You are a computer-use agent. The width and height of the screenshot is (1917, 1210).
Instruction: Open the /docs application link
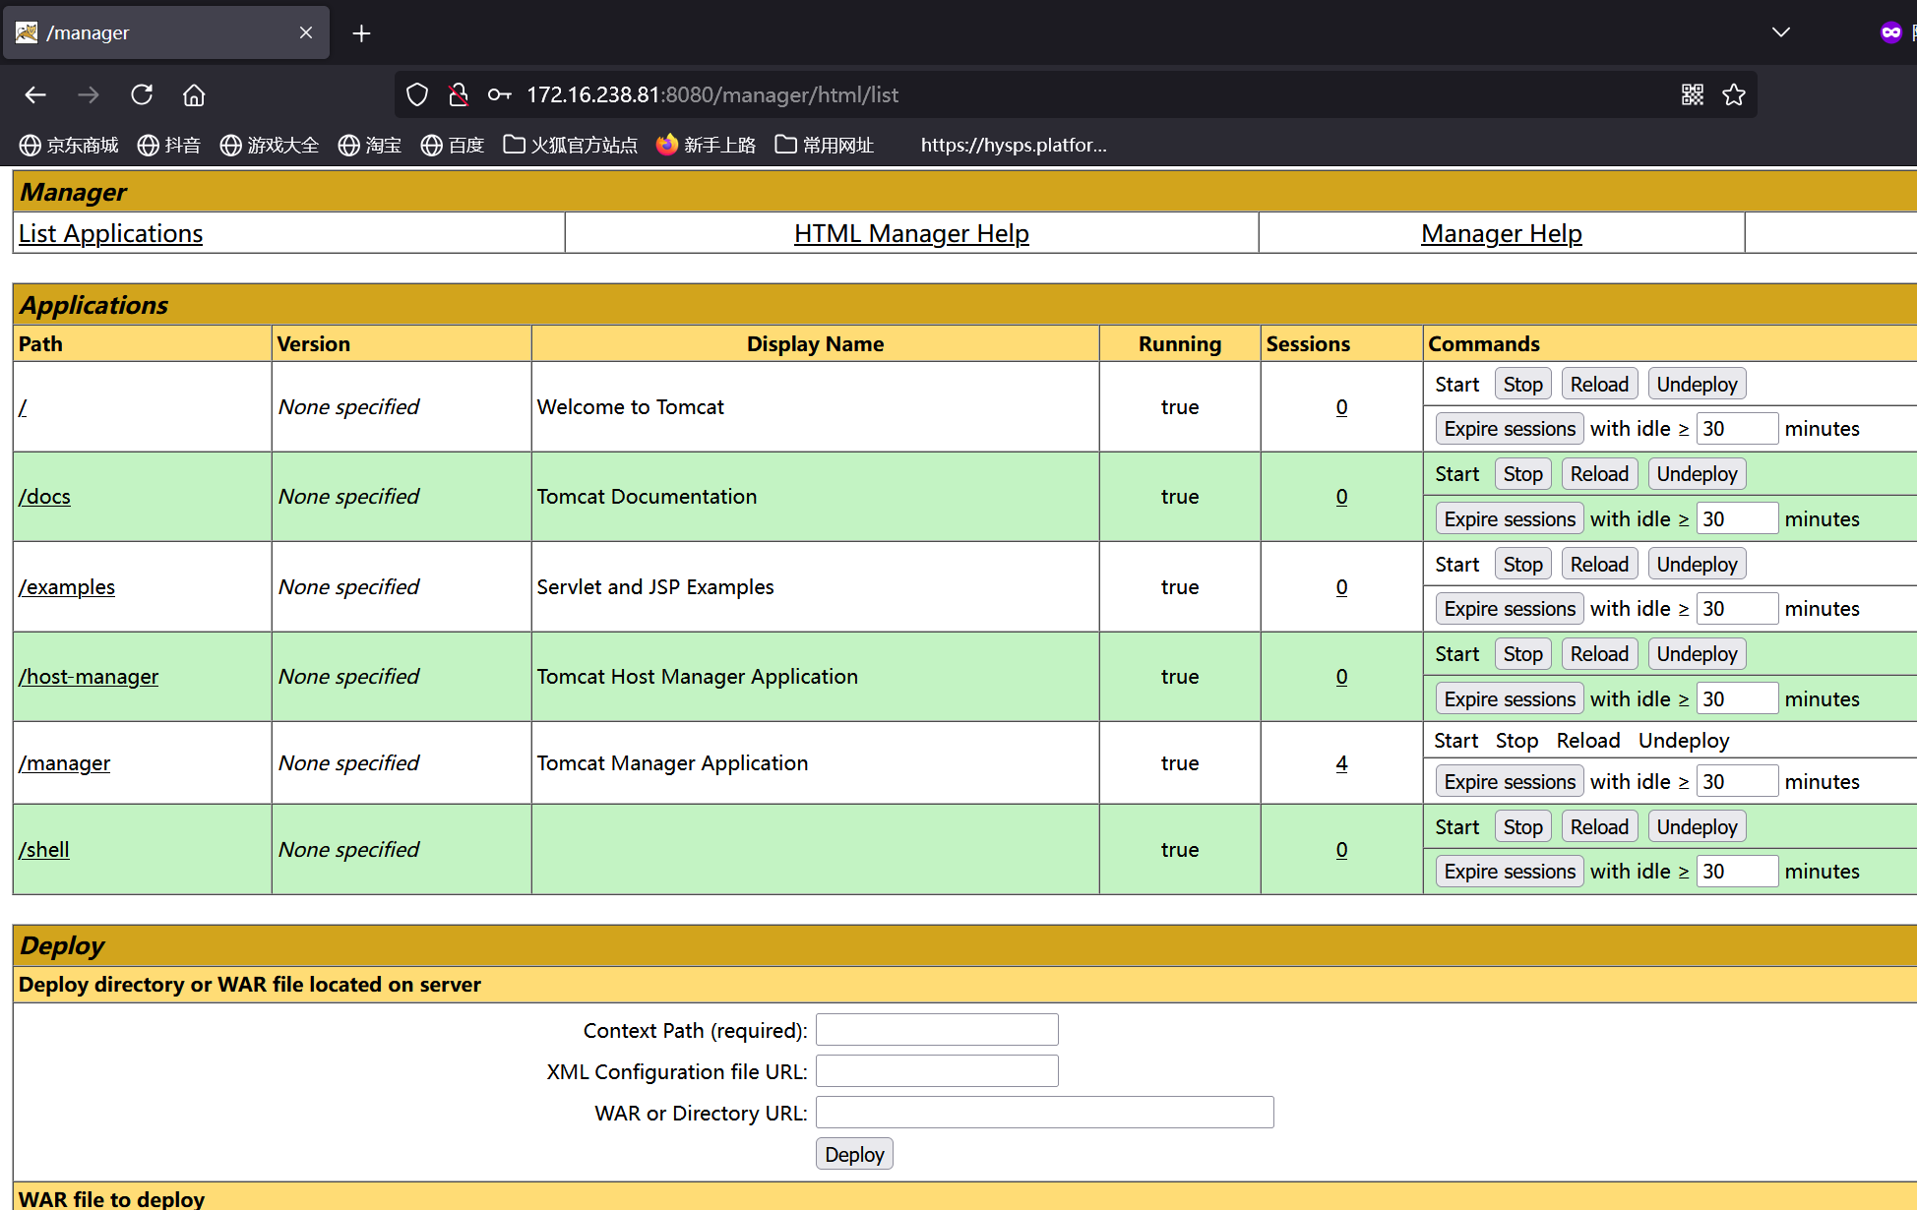pos(44,496)
